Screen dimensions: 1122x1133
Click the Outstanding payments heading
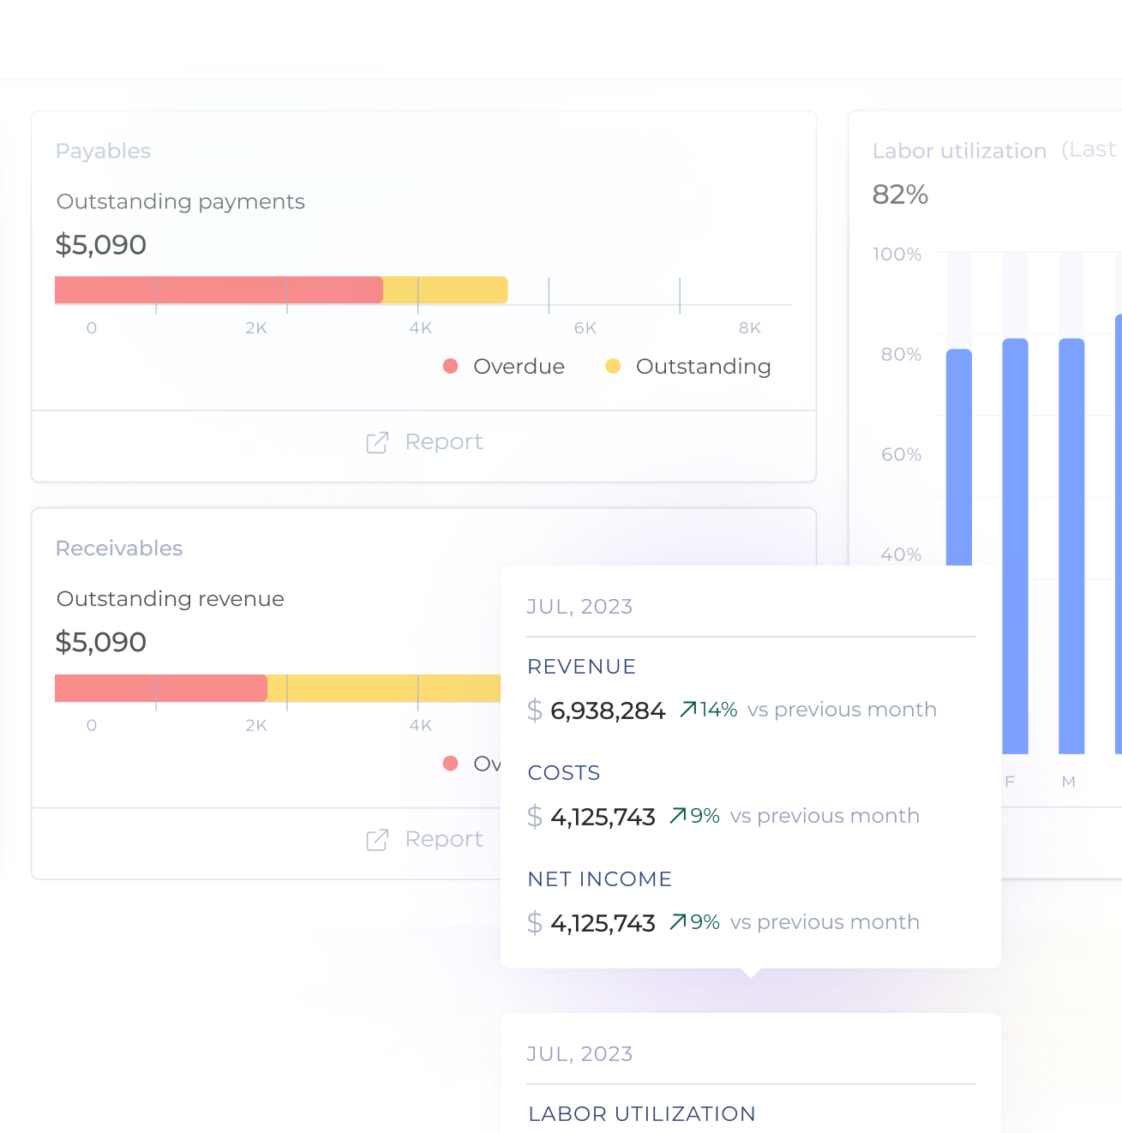pos(181,202)
